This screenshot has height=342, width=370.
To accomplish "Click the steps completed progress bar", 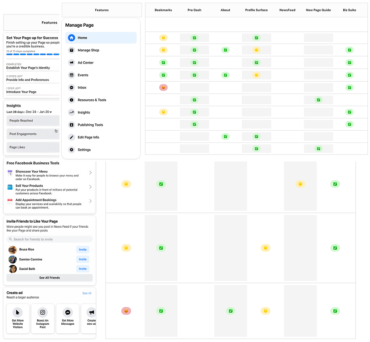I will pos(33,54).
